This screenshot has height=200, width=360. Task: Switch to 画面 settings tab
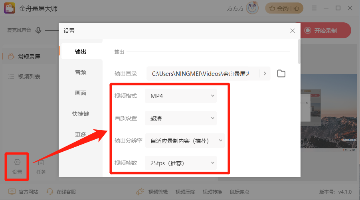click(x=81, y=93)
